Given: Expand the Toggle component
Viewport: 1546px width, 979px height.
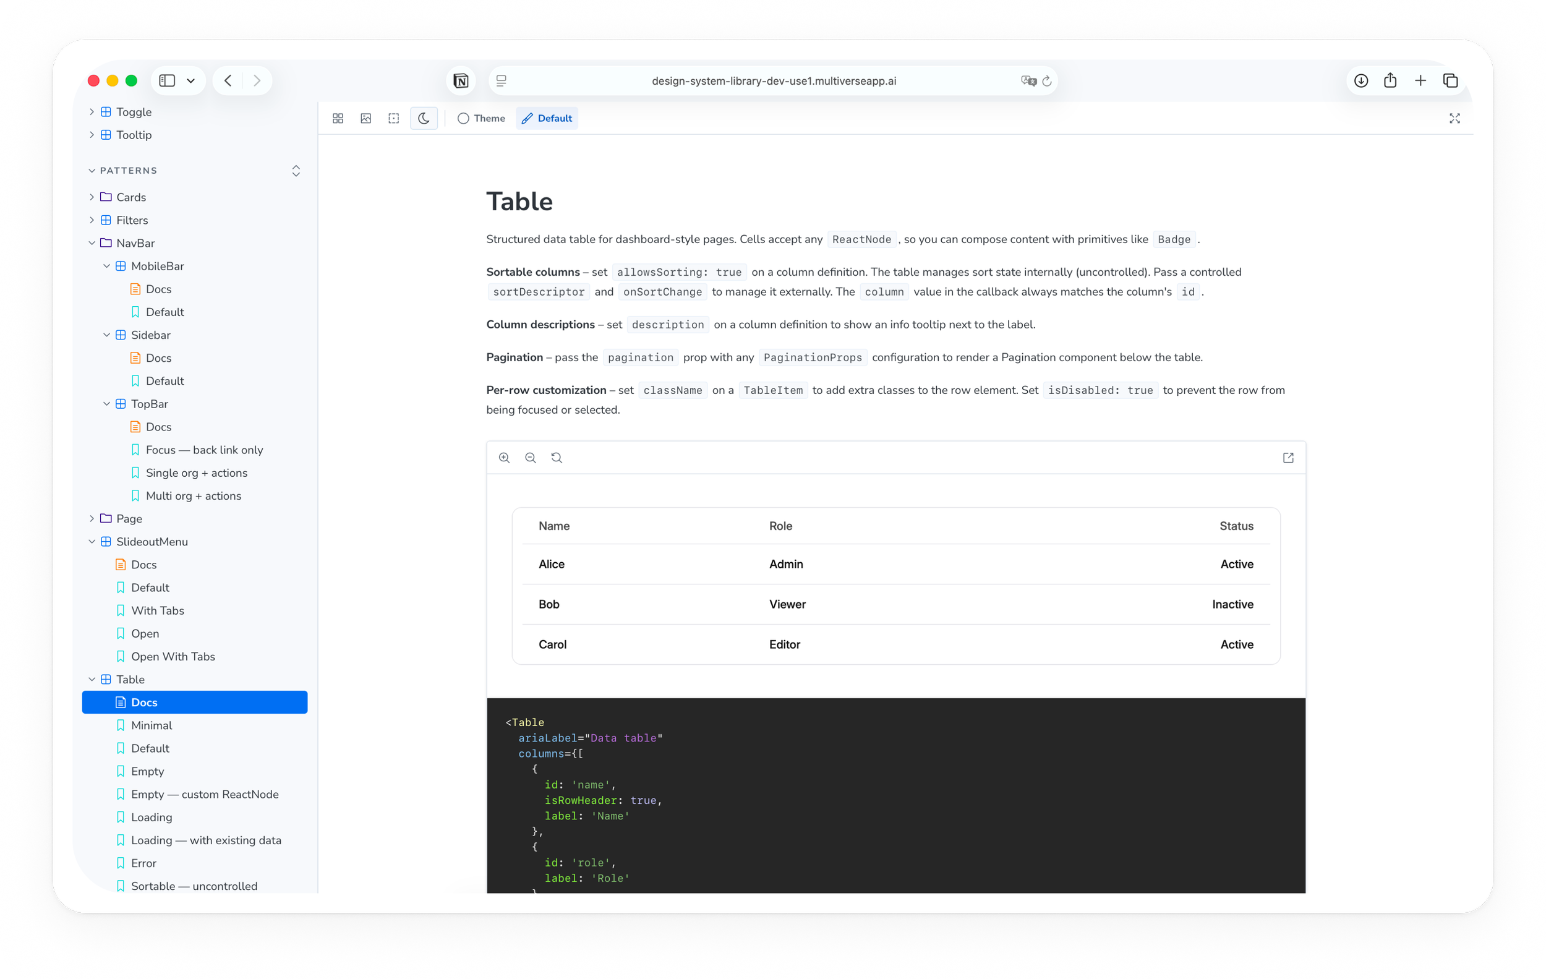Looking at the screenshot, I should tap(92, 112).
